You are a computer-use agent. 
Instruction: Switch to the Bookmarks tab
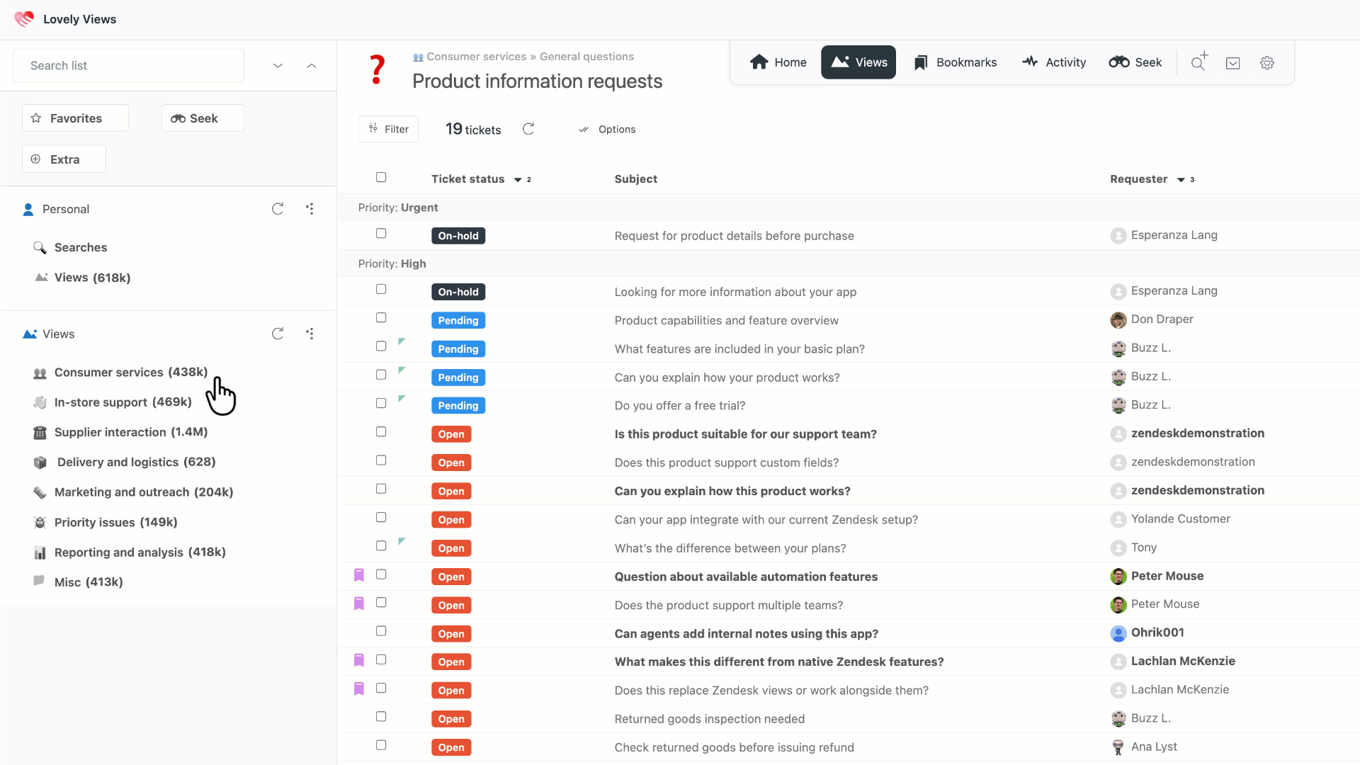tap(955, 62)
